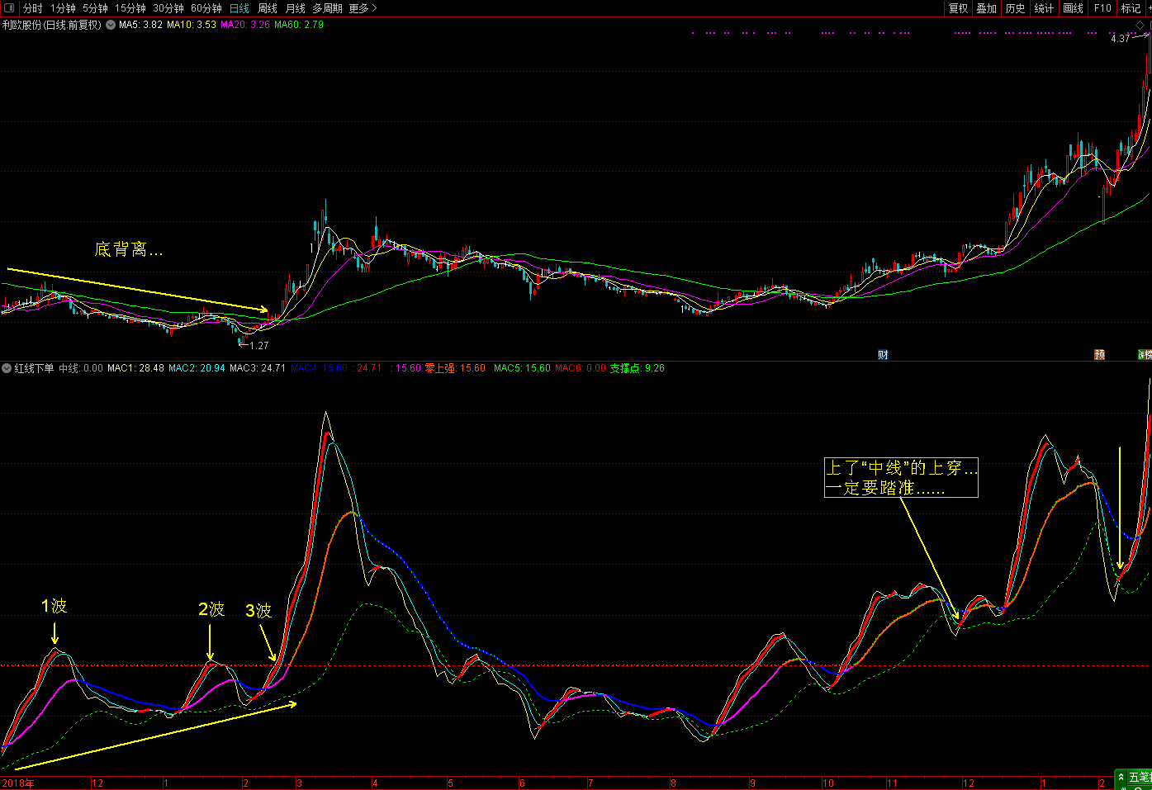
Task: Click the 零上强: 15.60 value
Action: [x=455, y=368]
